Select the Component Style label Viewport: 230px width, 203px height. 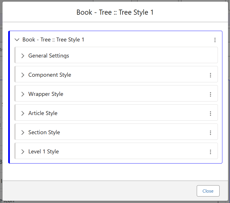pos(50,75)
